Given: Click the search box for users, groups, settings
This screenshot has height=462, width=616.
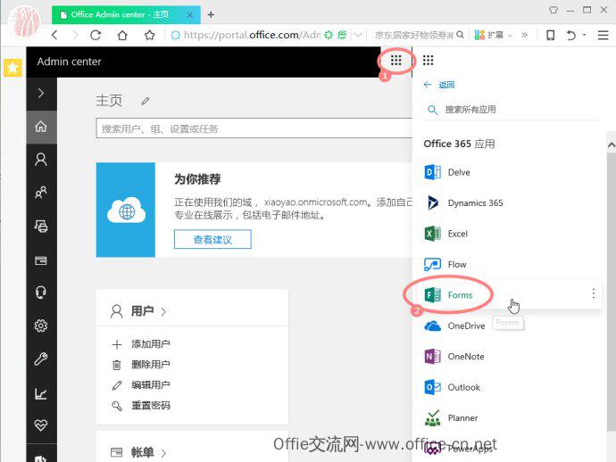Looking at the screenshot, I should pyautogui.click(x=254, y=128).
